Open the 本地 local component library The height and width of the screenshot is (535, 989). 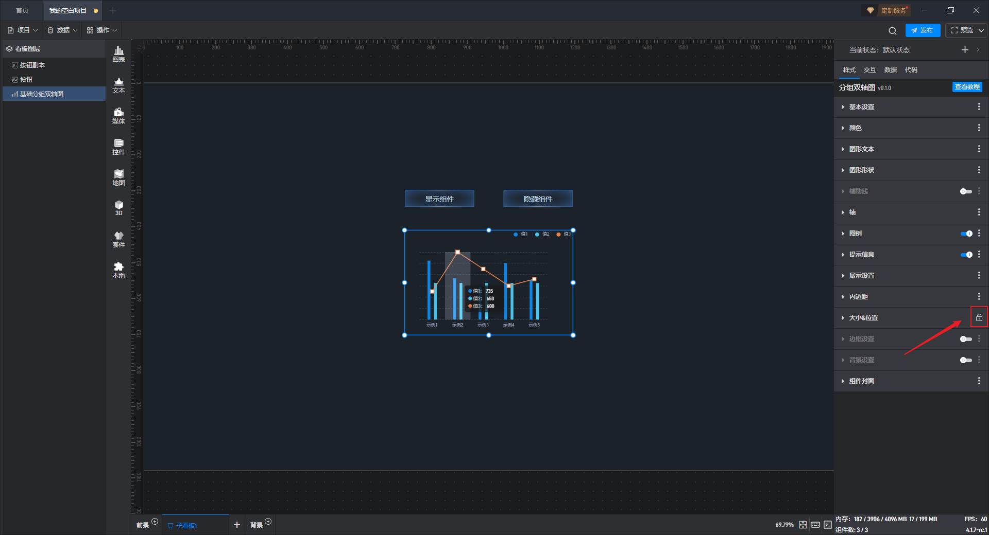tap(118, 270)
